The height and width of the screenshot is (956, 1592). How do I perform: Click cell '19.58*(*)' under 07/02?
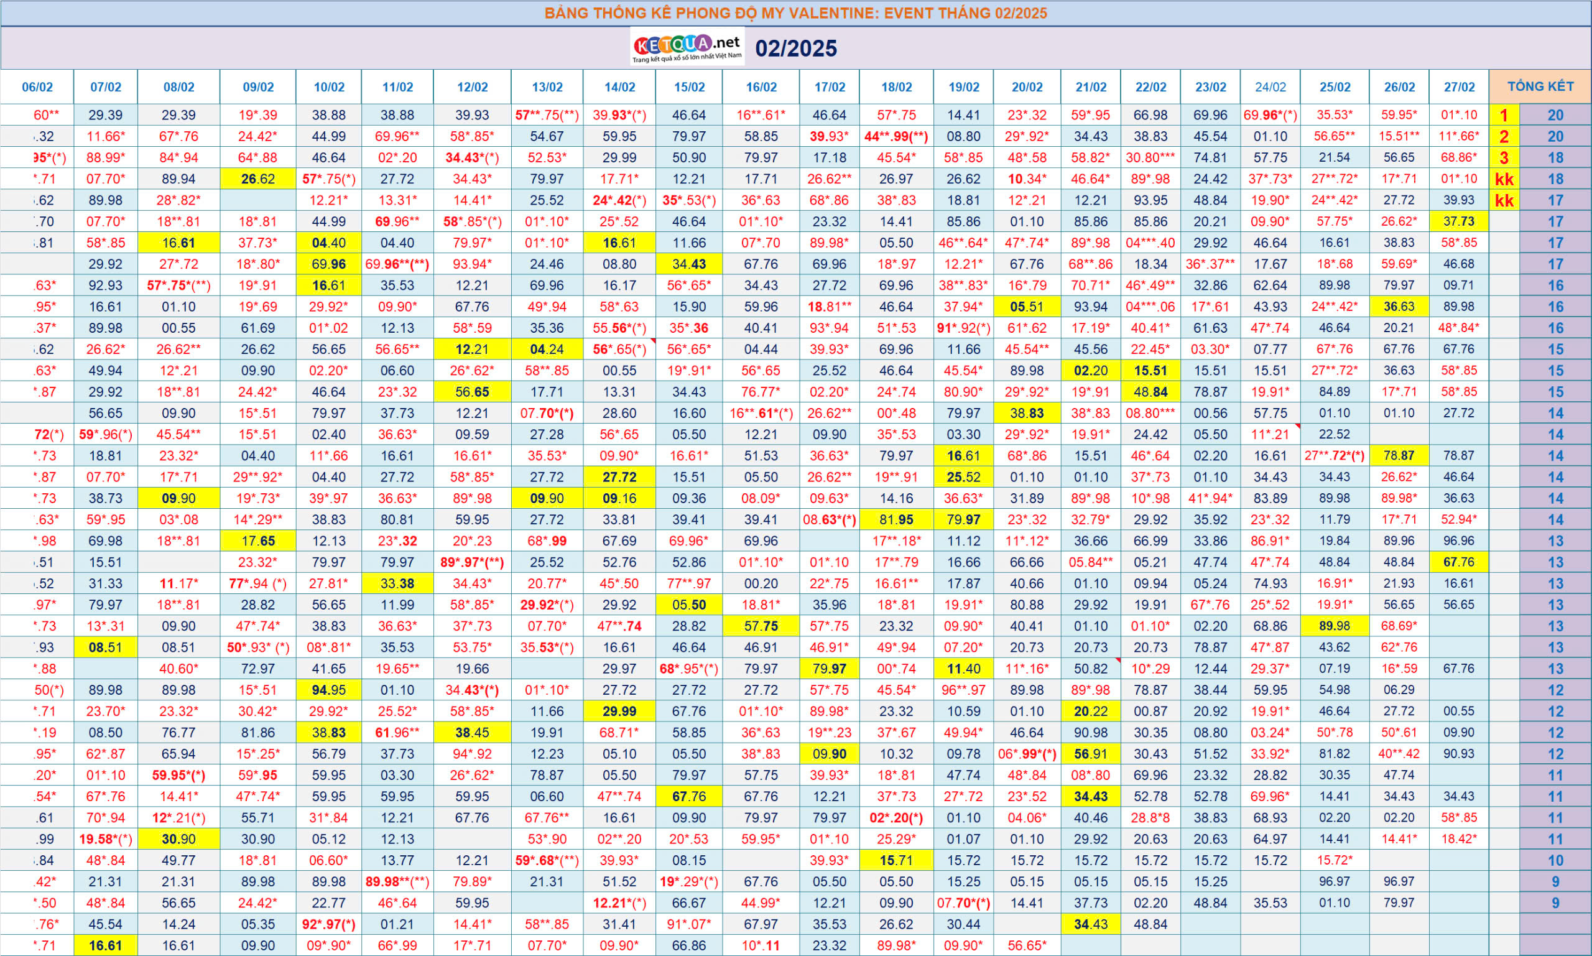click(x=106, y=840)
